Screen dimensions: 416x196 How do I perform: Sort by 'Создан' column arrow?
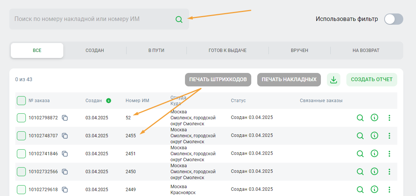tap(109, 101)
